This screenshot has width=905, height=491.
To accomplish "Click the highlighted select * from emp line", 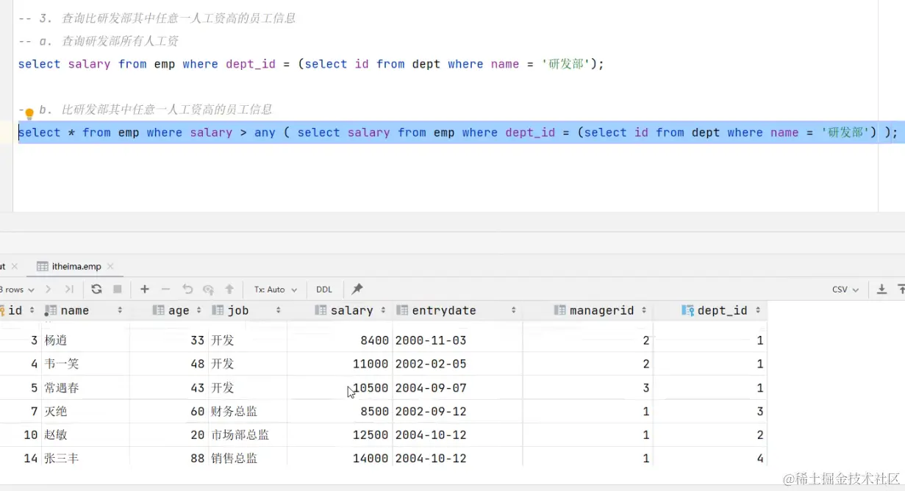I will pos(458,132).
